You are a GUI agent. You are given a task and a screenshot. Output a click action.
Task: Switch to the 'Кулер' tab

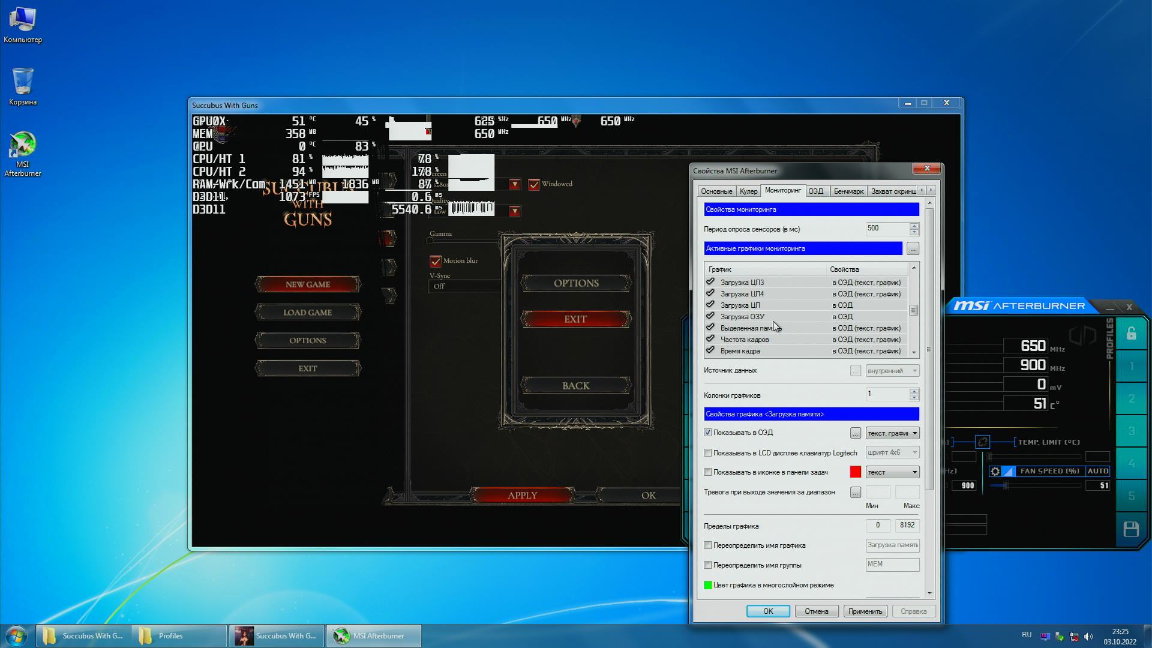[748, 191]
